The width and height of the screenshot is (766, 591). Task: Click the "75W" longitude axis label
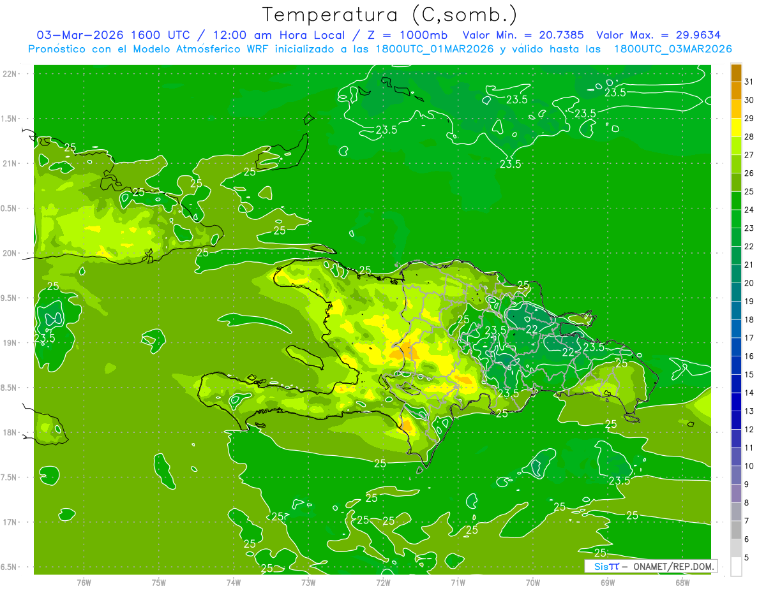(x=159, y=583)
